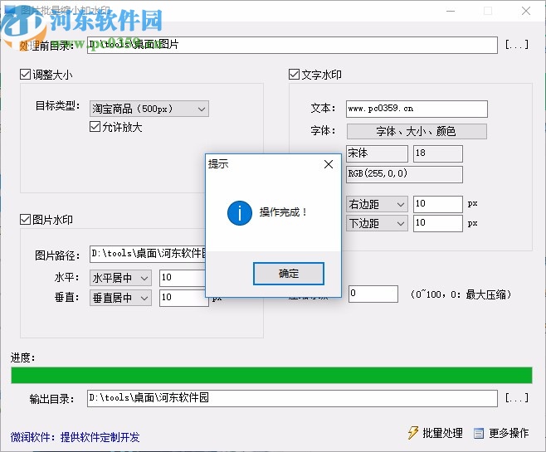Click the 右边距 pixel value field
This screenshot has width=546, height=452.
(x=437, y=204)
